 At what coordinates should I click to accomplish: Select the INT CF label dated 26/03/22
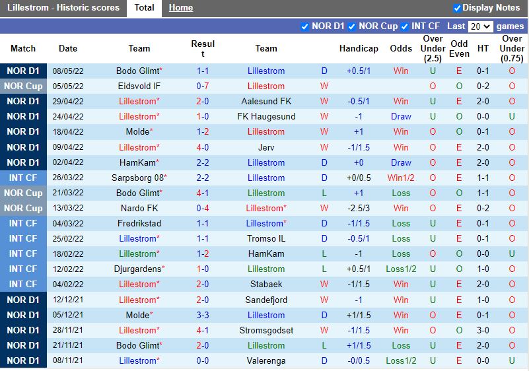point(23,178)
